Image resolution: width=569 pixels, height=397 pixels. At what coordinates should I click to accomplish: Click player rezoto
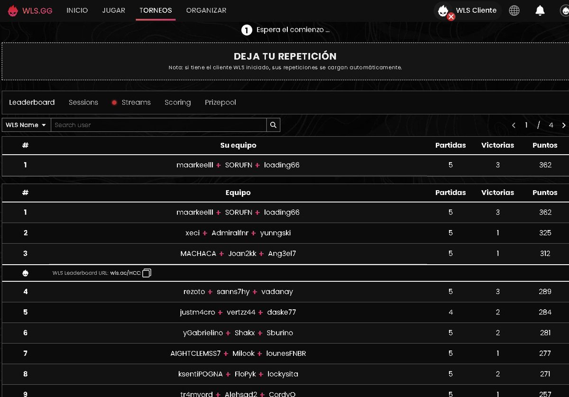[x=194, y=292]
